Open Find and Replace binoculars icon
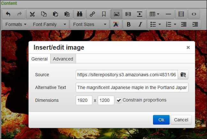The width and height of the screenshot is (207, 139). click(78, 14)
